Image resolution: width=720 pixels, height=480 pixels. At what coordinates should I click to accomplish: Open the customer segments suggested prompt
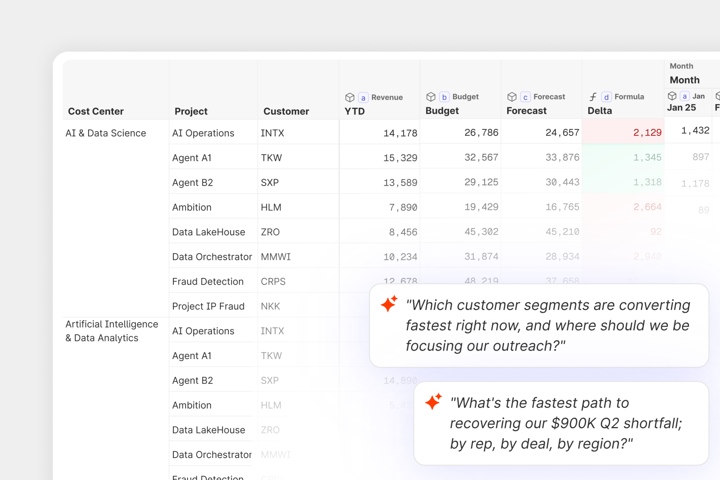(x=539, y=325)
